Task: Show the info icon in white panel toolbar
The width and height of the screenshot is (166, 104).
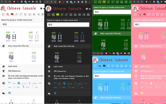Action: [x=34, y=15]
